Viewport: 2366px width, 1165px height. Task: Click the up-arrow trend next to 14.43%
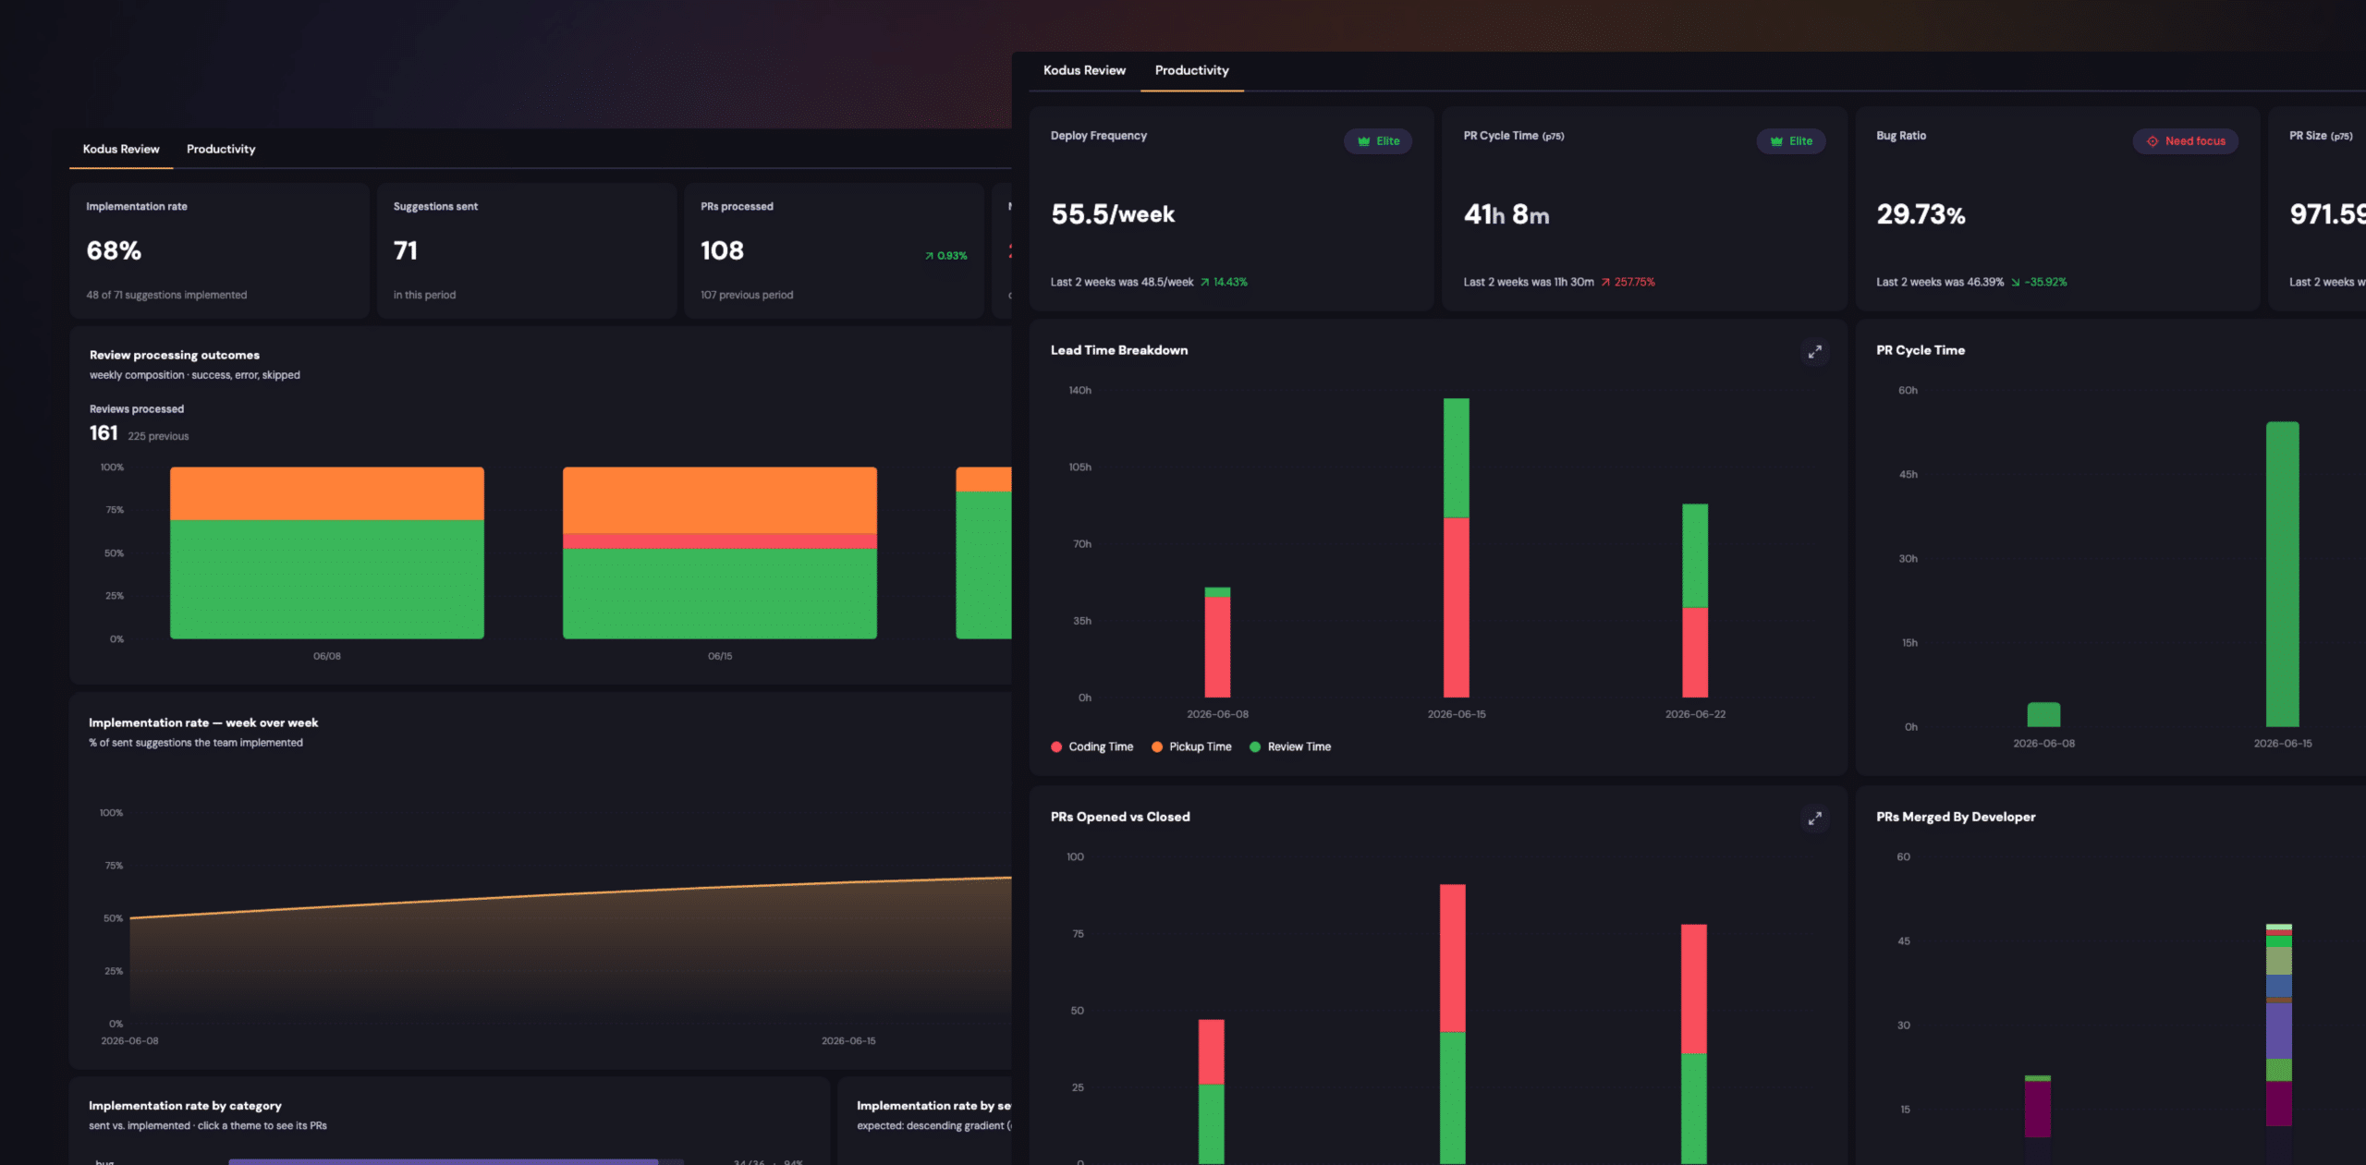tap(1205, 283)
